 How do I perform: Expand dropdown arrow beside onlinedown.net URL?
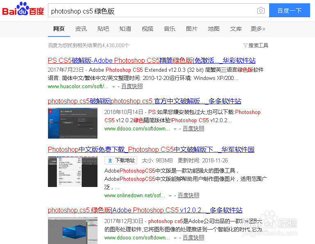pos(170,196)
